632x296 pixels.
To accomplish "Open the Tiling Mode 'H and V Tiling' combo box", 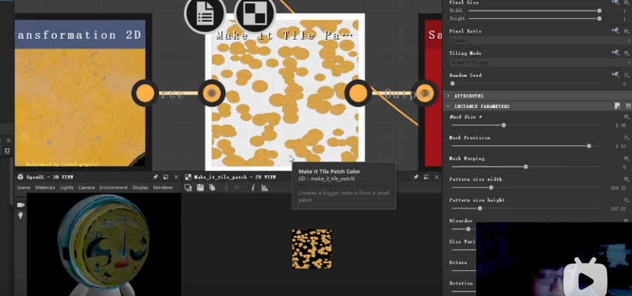I will pos(540,63).
